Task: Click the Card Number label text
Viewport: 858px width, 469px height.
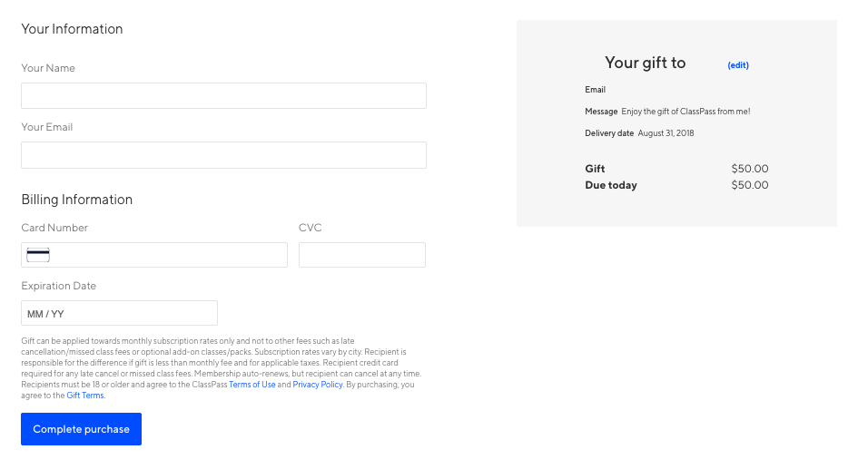Action: [x=54, y=228]
